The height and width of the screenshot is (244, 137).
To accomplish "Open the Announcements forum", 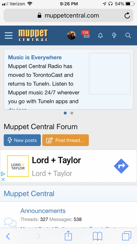I will point(43,211).
